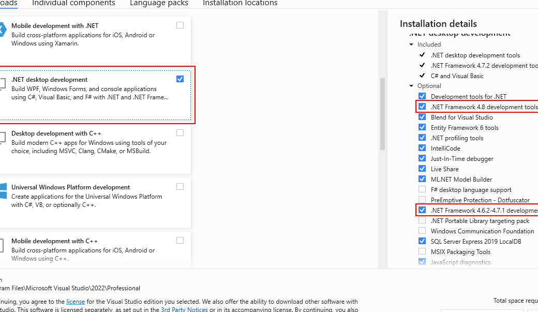Image resolution: width=538 pixels, height=312 pixels.
Task: Collapse the Optional section
Action: coord(411,86)
